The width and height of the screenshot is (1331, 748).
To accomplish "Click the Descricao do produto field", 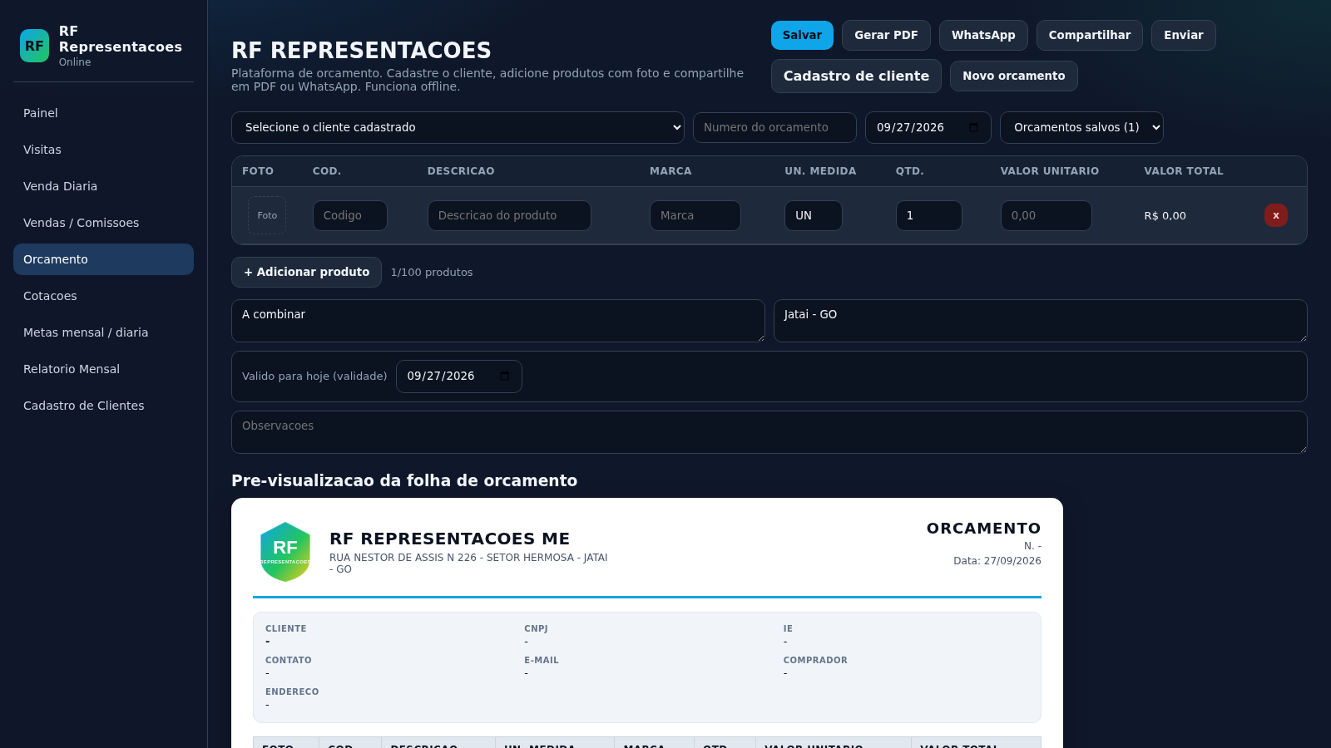I will tap(509, 215).
